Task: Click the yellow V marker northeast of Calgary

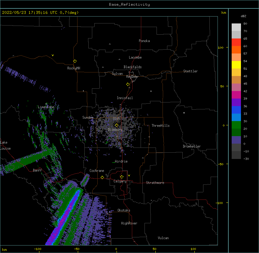Action: coord(129,175)
